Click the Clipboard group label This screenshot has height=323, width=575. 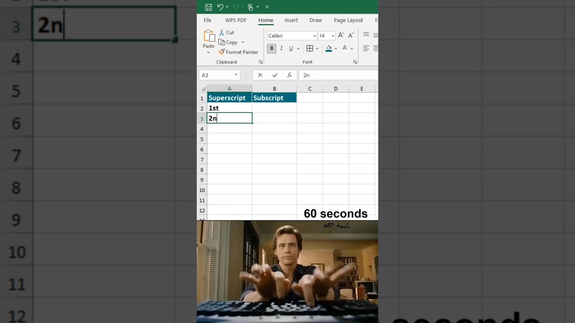pos(226,62)
